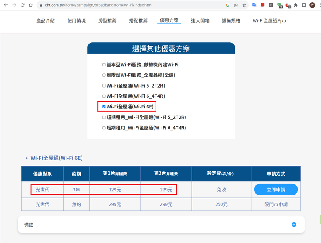The image size is (321, 243).
Task: Check Wi-Fi全屋通(Wi-Fi 5_2T2R) option
Action: click(x=104, y=86)
